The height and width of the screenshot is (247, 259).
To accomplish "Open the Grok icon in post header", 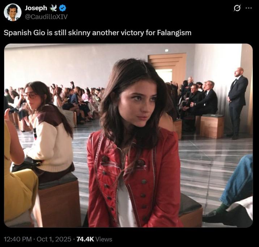I will click(x=237, y=8).
